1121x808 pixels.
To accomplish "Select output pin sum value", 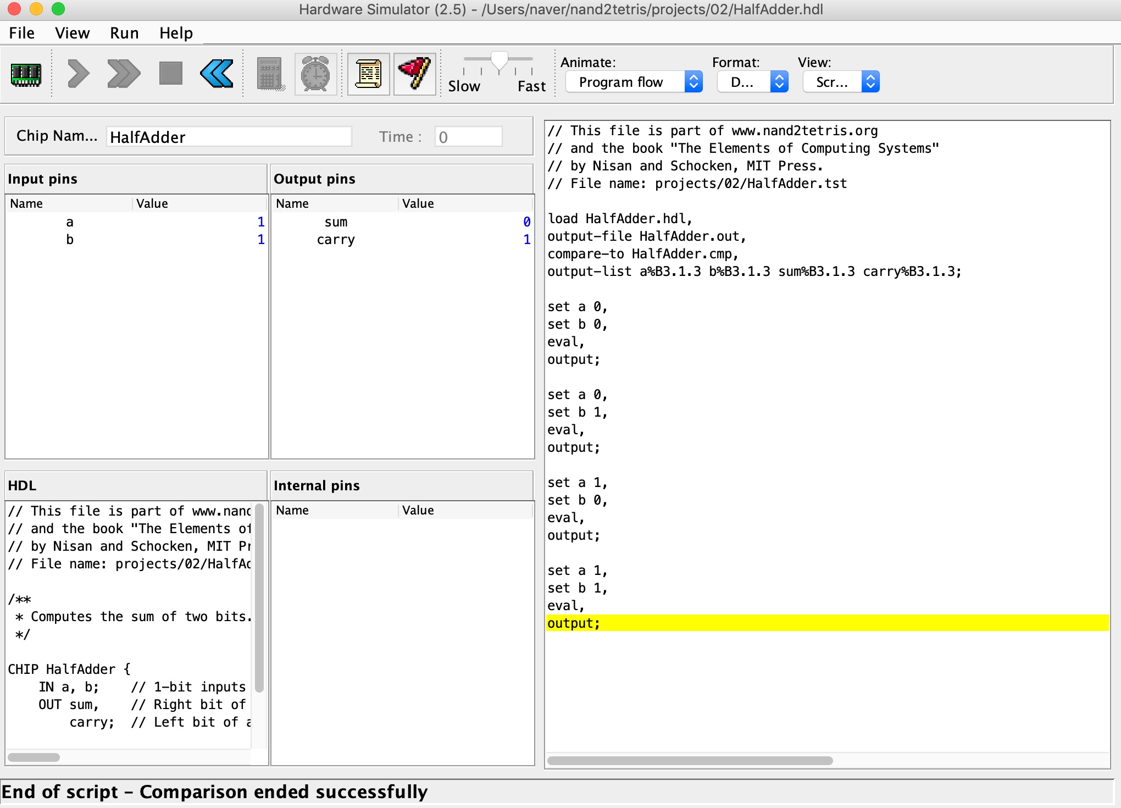I will click(x=526, y=222).
